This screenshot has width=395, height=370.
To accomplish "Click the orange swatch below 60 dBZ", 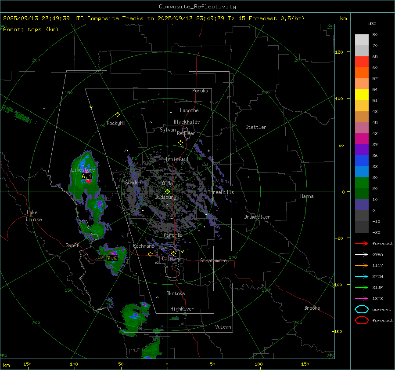I will pos(362,73).
